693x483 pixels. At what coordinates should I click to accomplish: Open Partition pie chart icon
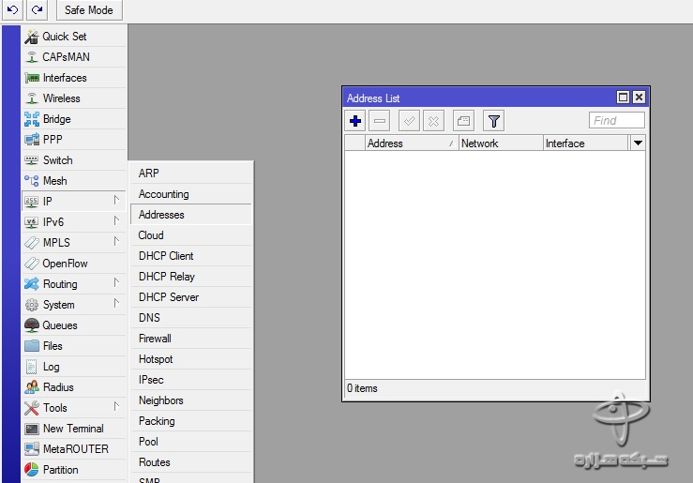[x=31, y=469]
